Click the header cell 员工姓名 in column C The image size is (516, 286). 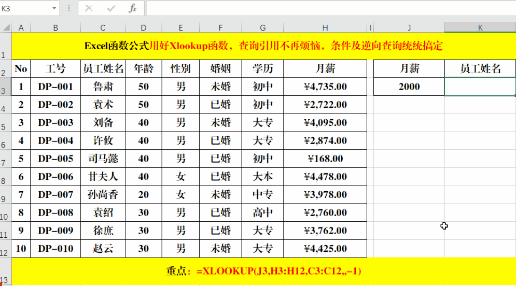(103, 69)
